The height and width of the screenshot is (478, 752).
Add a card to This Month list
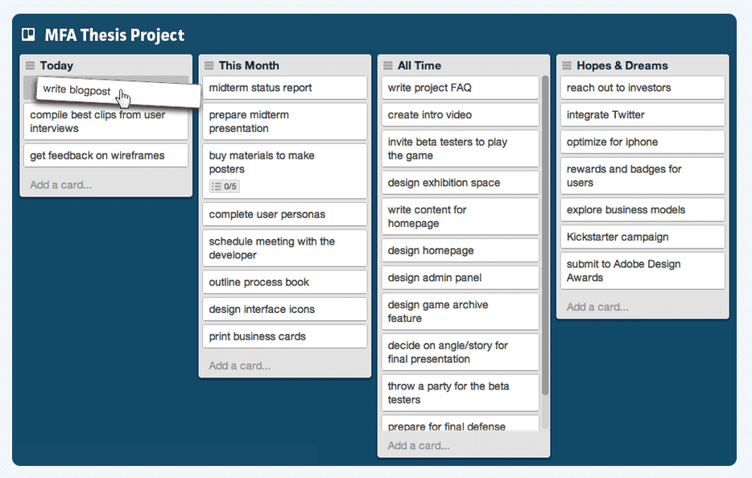[x=240, y=366]
